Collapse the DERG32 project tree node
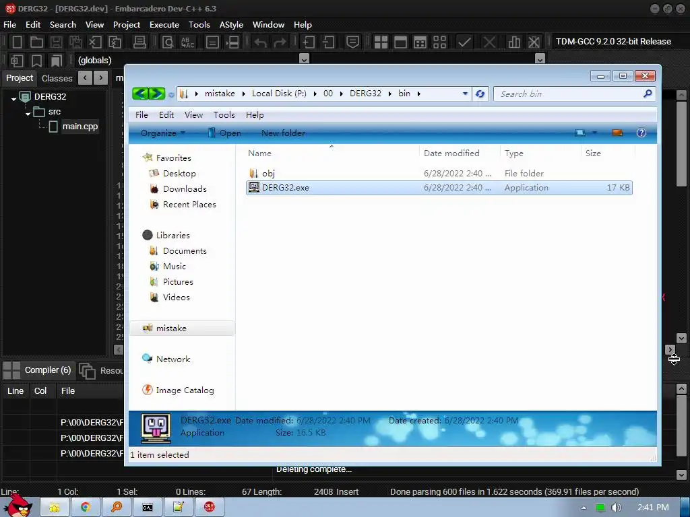Viewport: 690px width, 517px height. click(13, 99)
